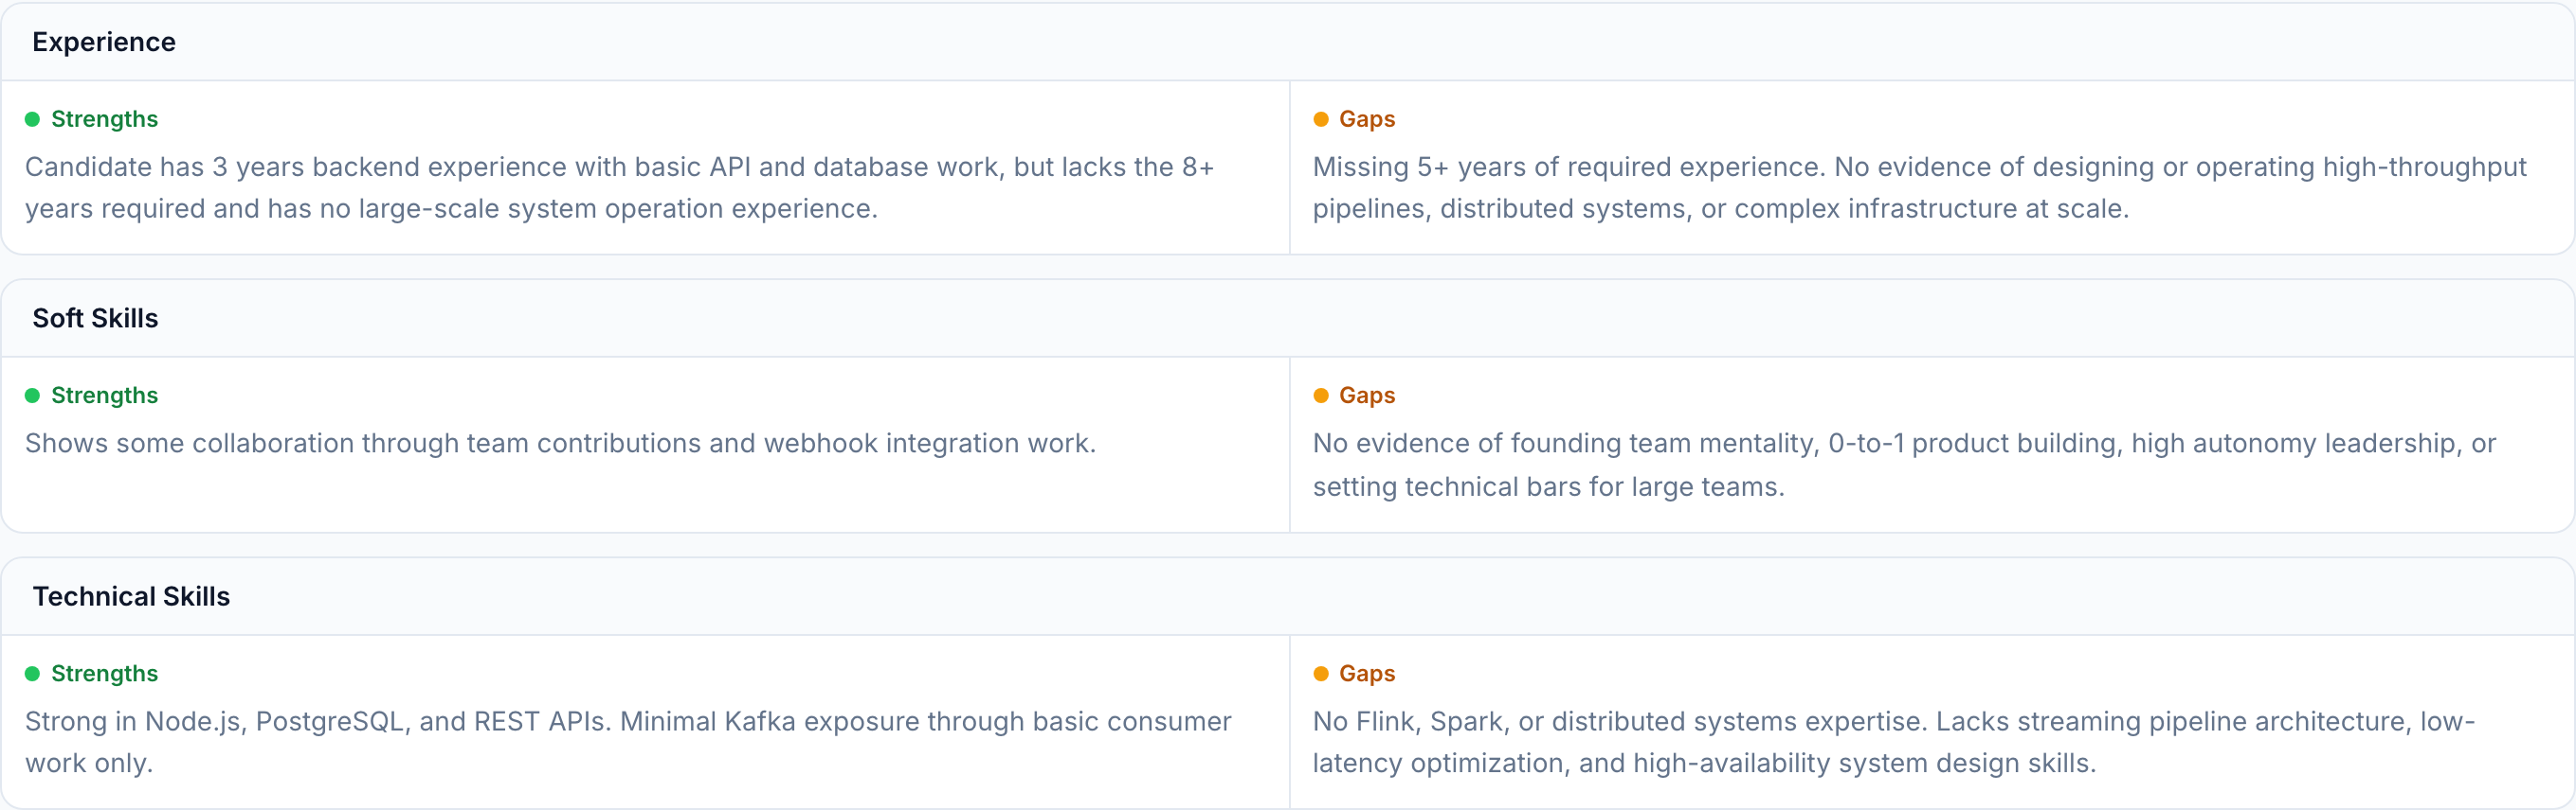
Task: Click the orange dot beside Technical Skills Gaps
Action: tap(1320, 674)
